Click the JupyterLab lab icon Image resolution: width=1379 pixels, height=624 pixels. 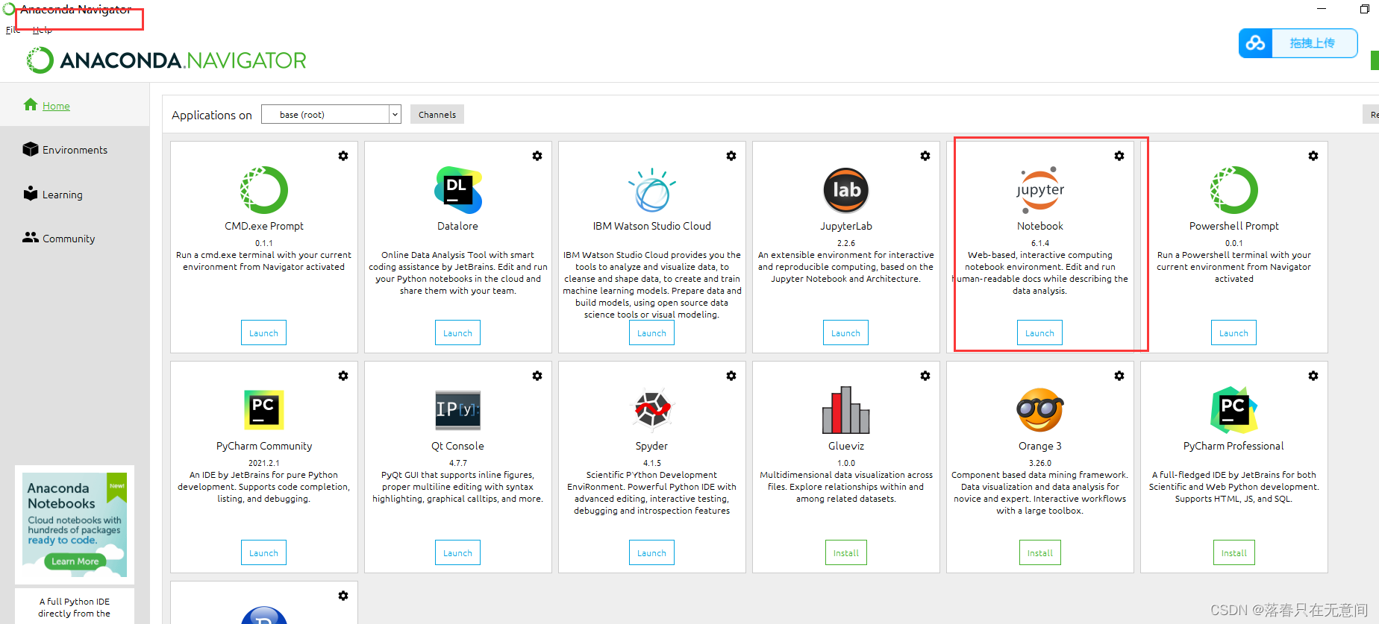click(x=846, y=190)
